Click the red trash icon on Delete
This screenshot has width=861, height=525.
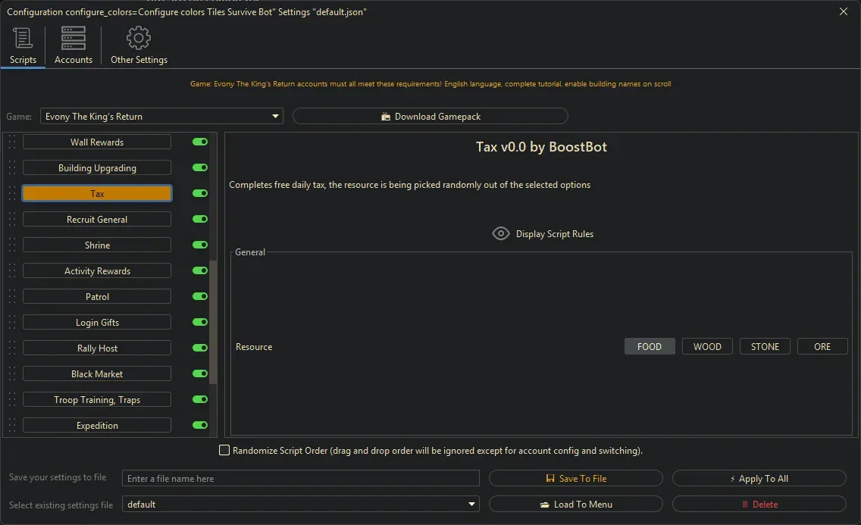[746, 504]
